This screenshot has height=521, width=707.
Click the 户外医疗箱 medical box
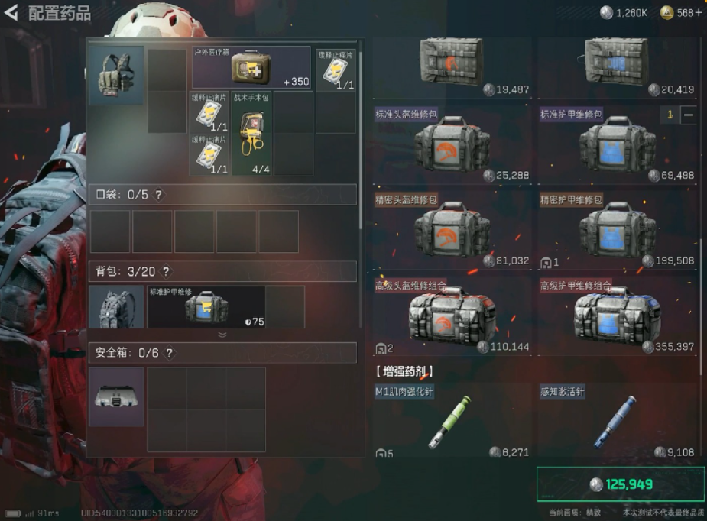tap(251, 67)
